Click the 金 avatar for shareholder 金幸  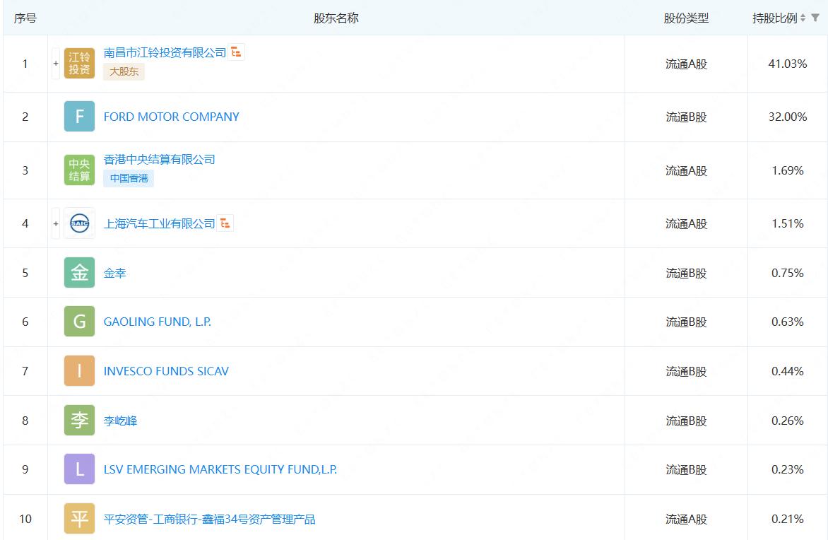pos(79,273)
